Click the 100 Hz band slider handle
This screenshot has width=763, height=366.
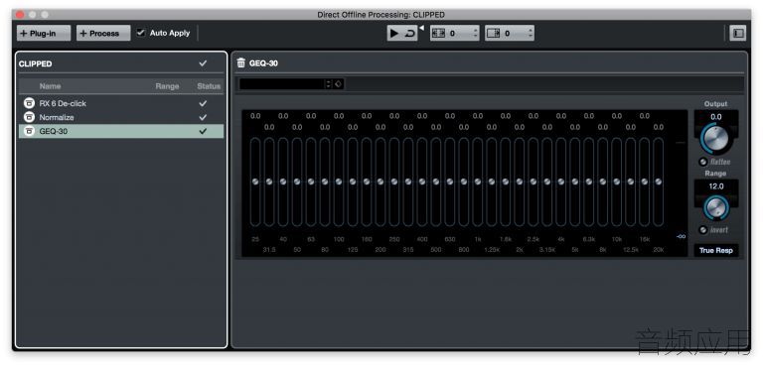click(339, 182)
